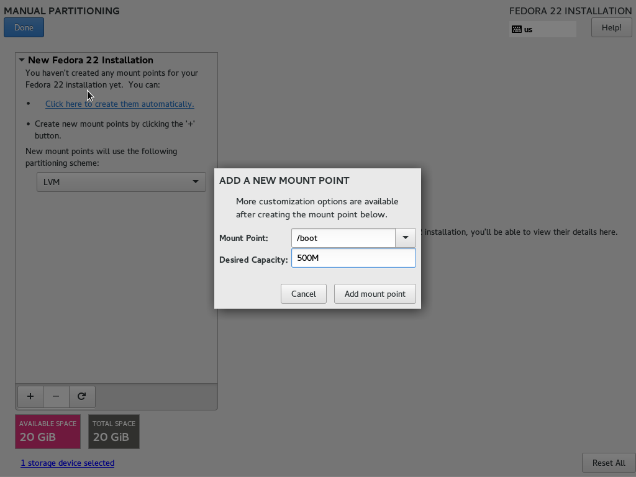
Task: Click the minus icon to remove mount point
Action: pyautogui.click(x=56, y=396)
